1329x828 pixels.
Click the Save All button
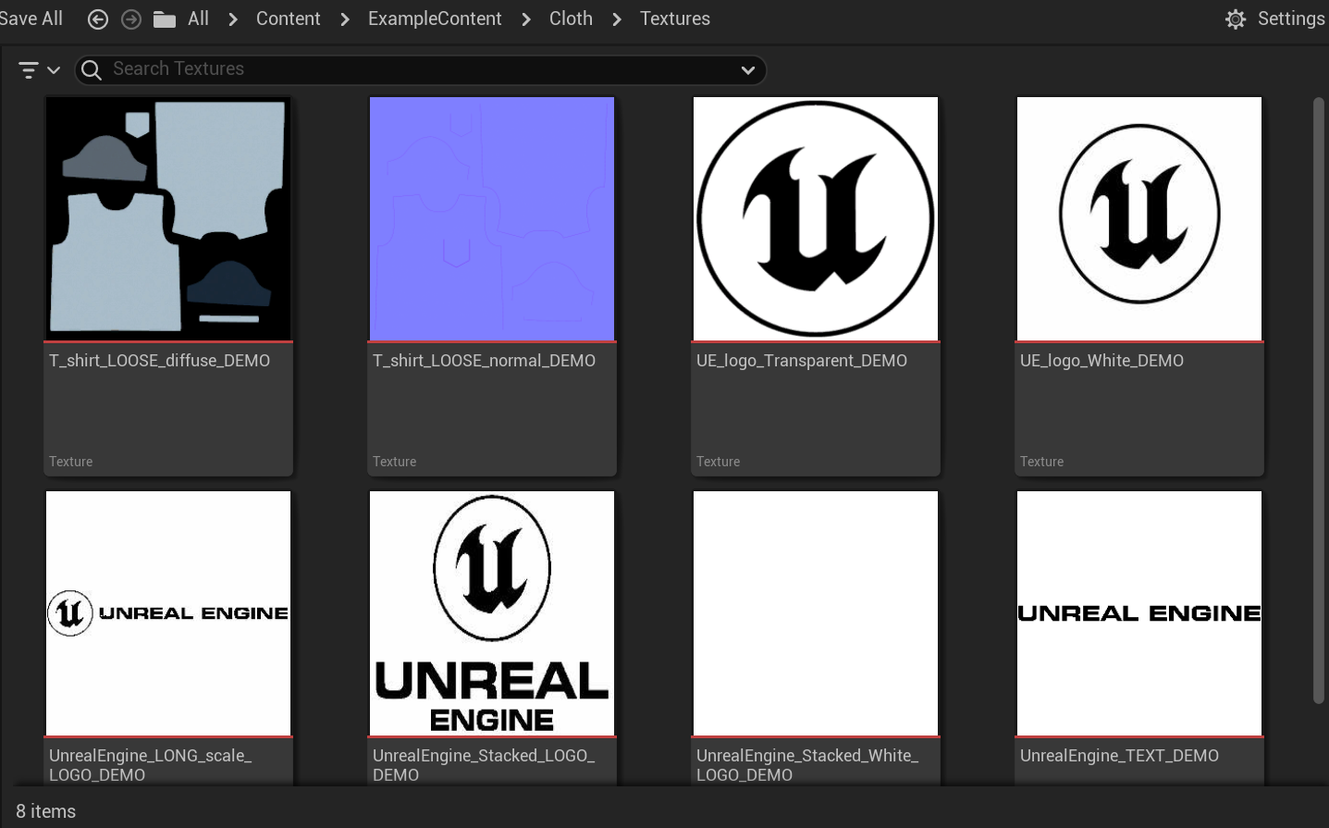(x=31, y=19)
